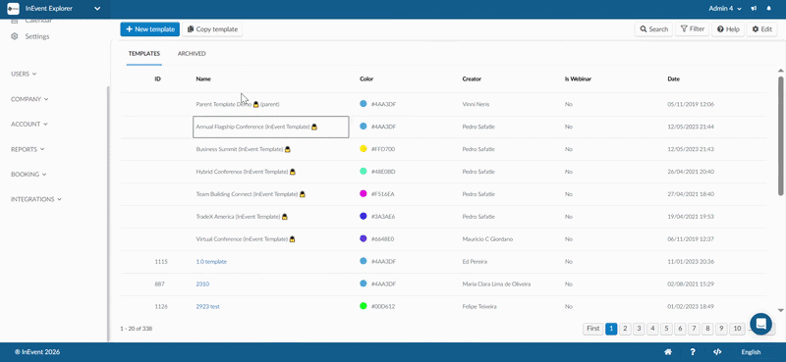Expand the USERS sidebar section
Screen dimensions: 786x362
pyautogui.click(x=24, y=74)
